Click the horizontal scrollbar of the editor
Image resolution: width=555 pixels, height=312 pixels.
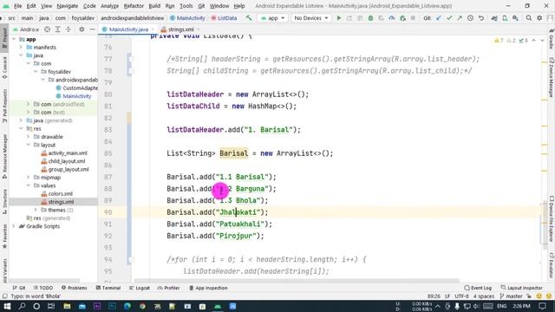(297, 281)
